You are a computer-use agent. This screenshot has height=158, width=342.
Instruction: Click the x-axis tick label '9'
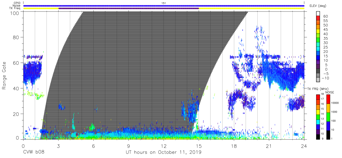click(x=128, y=146)
